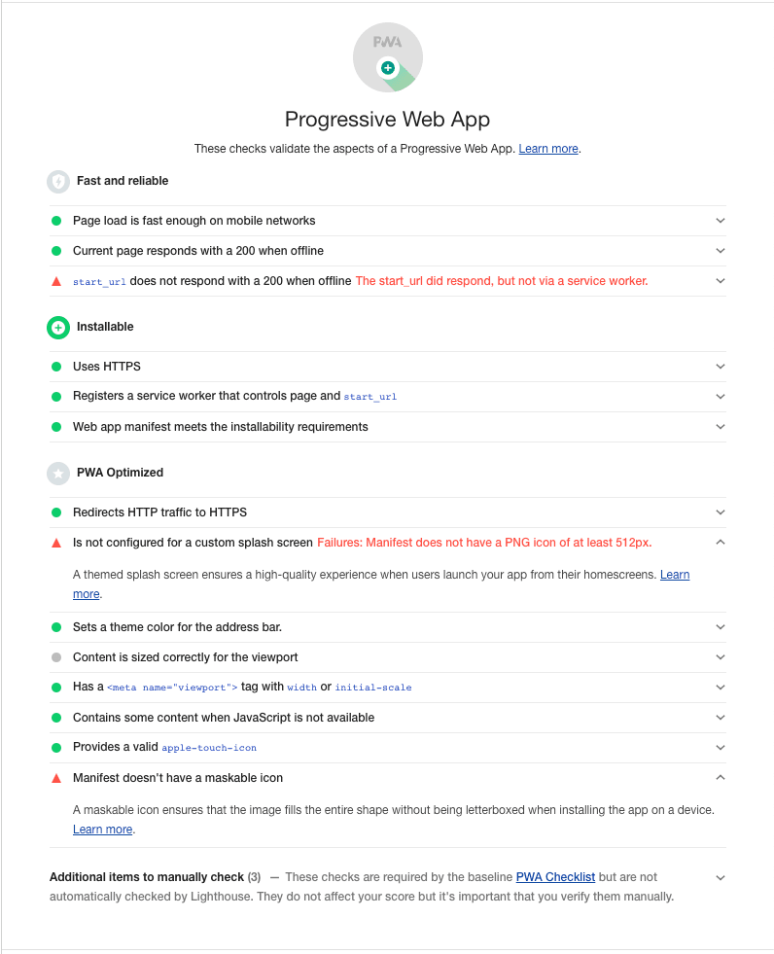Open the Learn more link below the heading
Viewport: 774px width, 954px height.
(x=547, y=148)
